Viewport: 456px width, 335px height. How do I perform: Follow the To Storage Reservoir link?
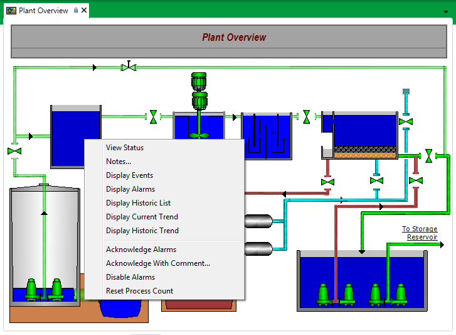coord(420,233)
